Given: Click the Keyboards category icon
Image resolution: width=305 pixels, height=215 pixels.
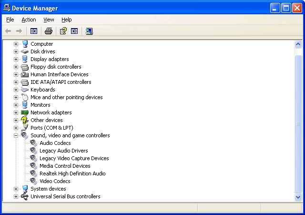Looking at the screenshot, I should pos(25,90).
